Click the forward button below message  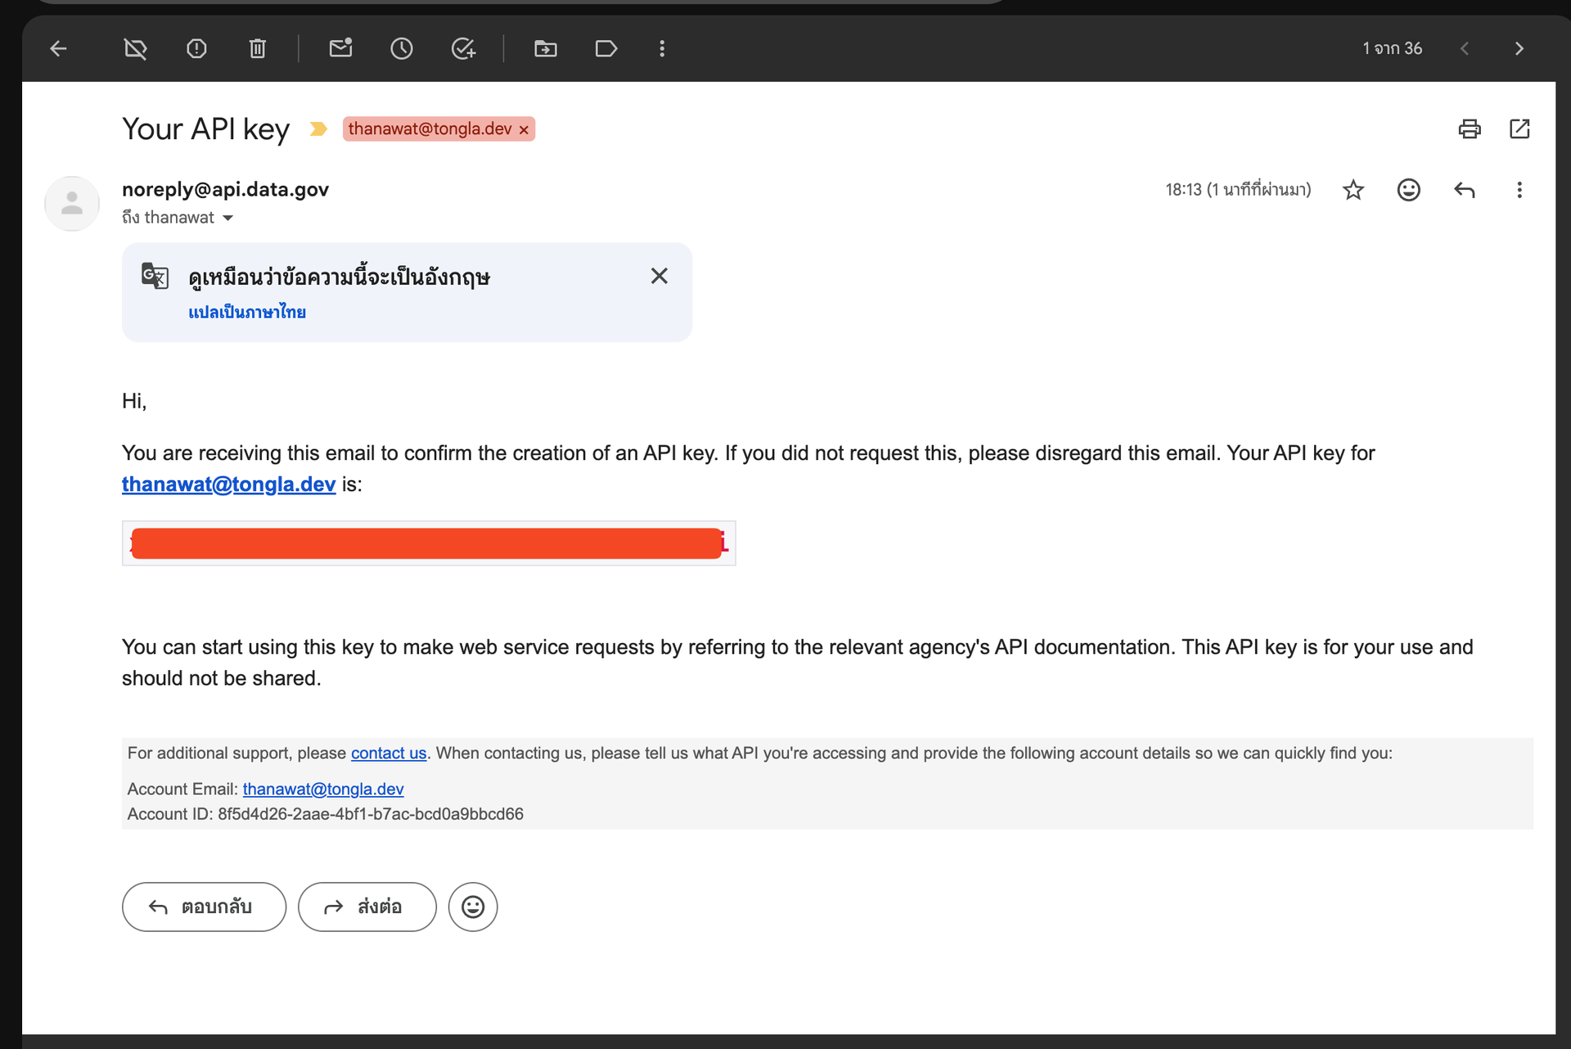tap(367, 907)
